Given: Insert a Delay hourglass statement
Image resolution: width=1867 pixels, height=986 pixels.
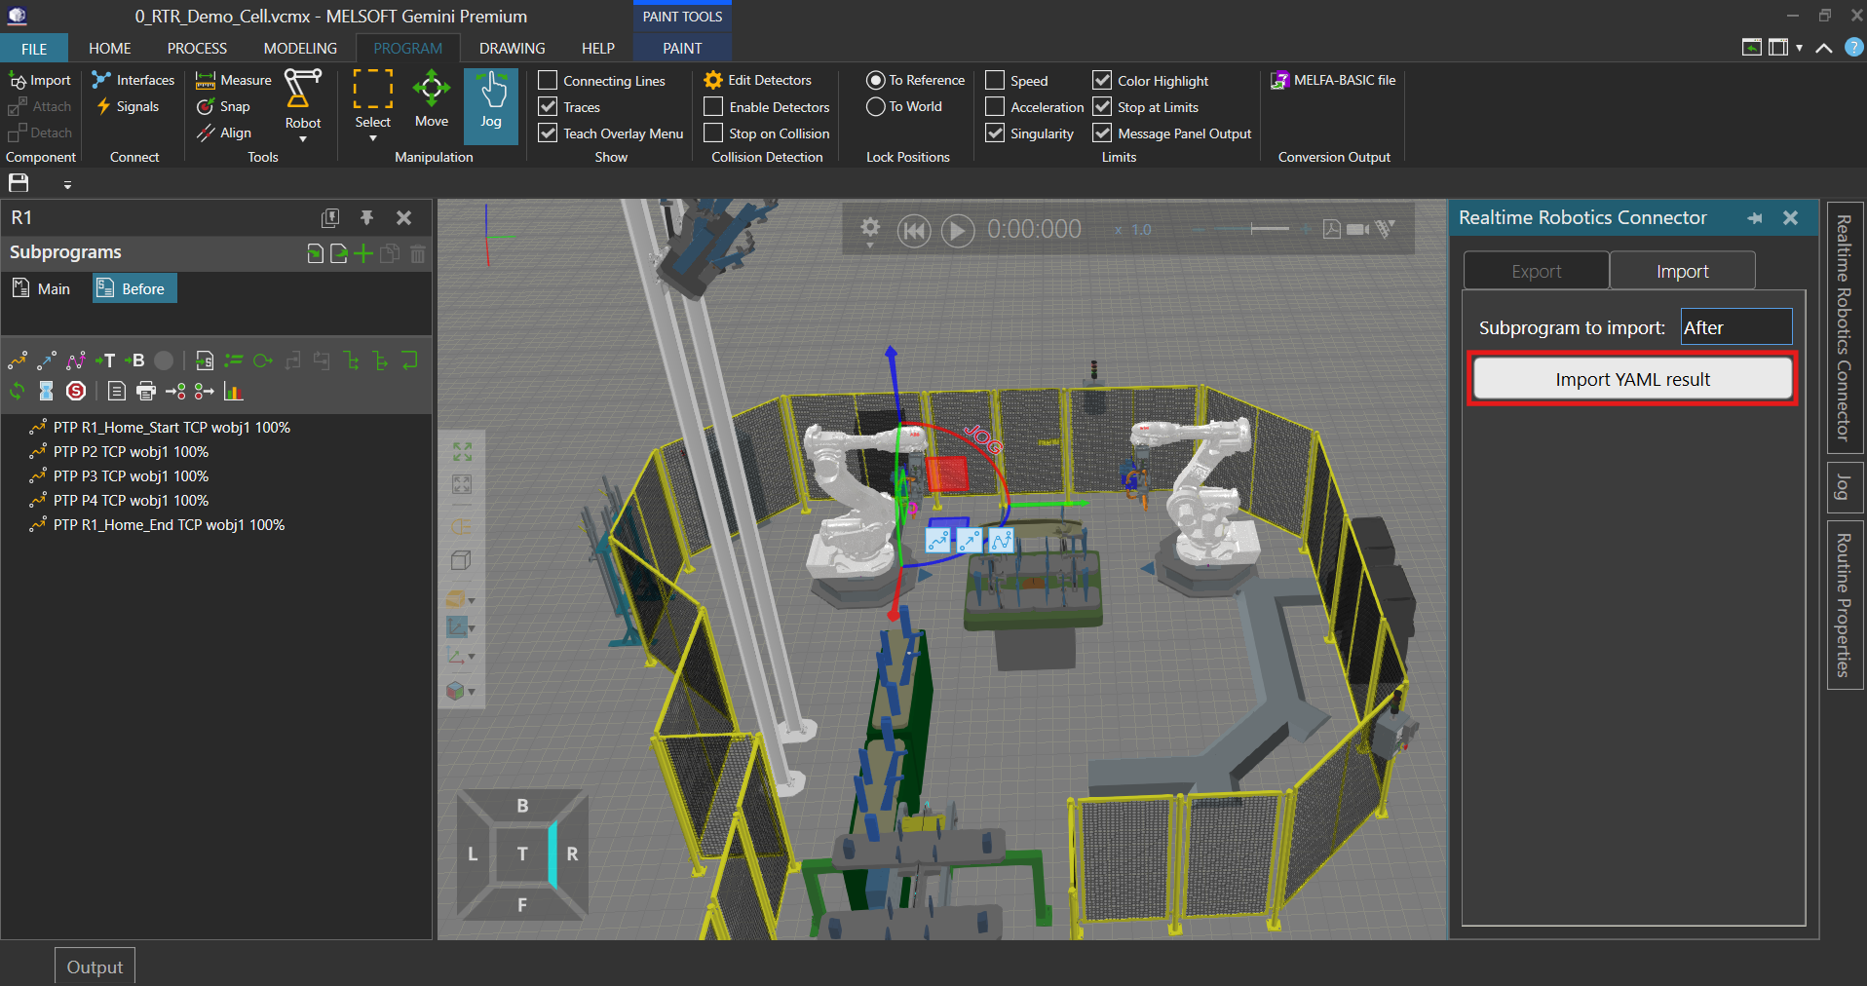Looking at the screenshot, I should click(47, 391).
